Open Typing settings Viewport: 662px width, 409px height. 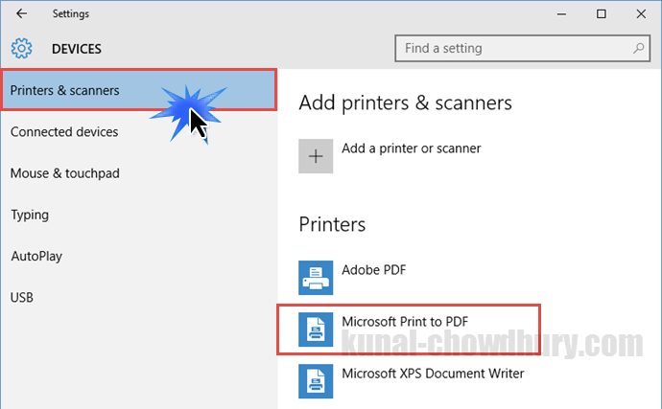139,215
